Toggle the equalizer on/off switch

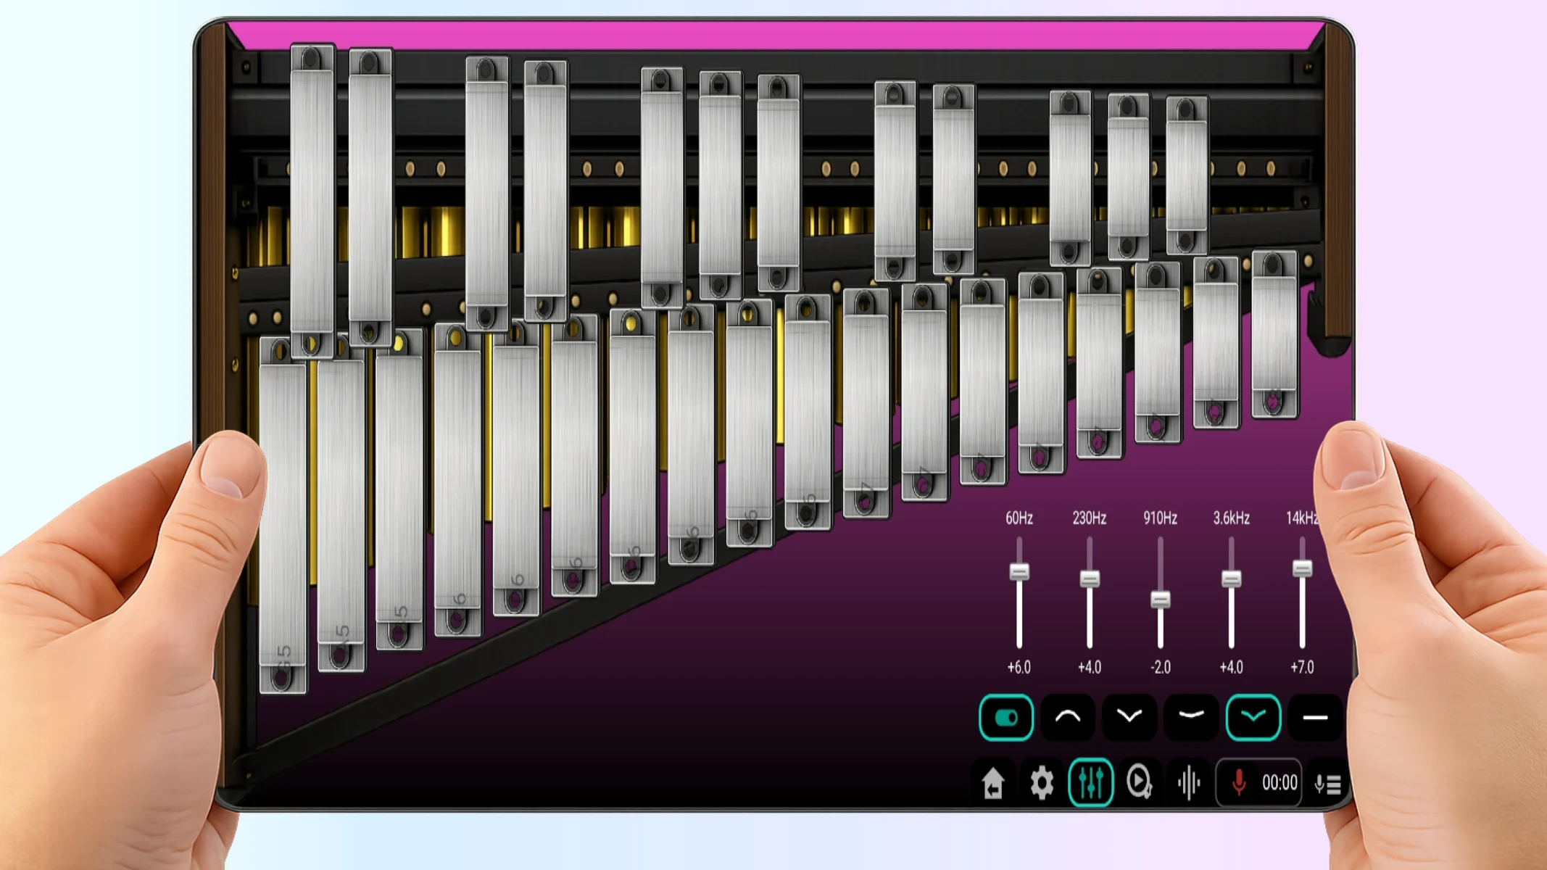click(1006, 718)
